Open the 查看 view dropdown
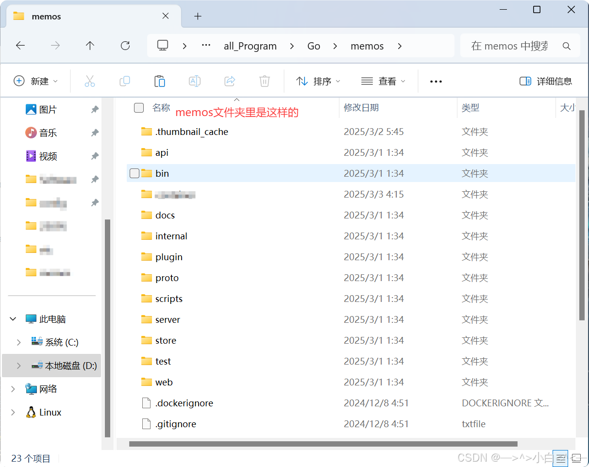The image size is (589, 467). (x=383, y=81)
